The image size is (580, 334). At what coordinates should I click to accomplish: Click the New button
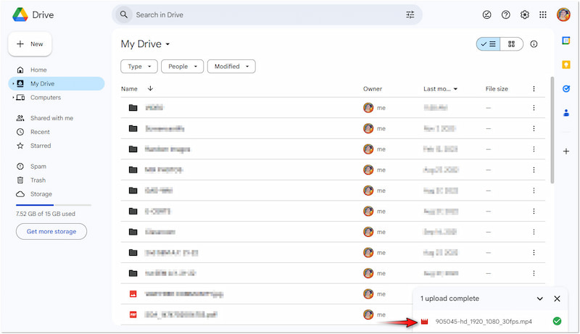[30, 44]
